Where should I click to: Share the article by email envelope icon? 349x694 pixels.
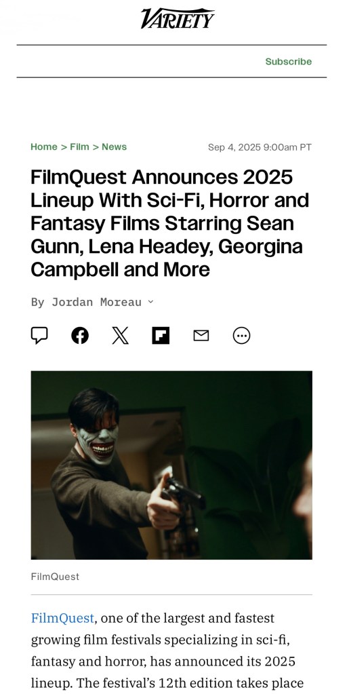201,336
